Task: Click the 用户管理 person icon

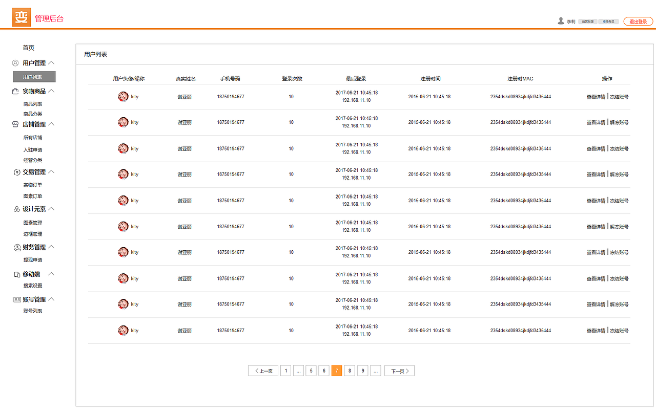Action: pos(15,63)
